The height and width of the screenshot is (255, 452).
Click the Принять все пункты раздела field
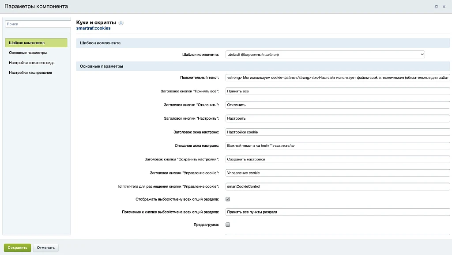tap(338, 212)
